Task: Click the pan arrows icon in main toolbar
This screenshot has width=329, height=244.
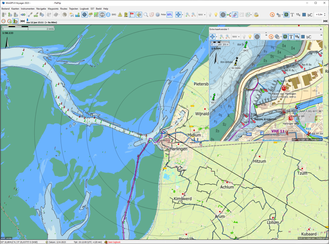Action: click(178, 15)
